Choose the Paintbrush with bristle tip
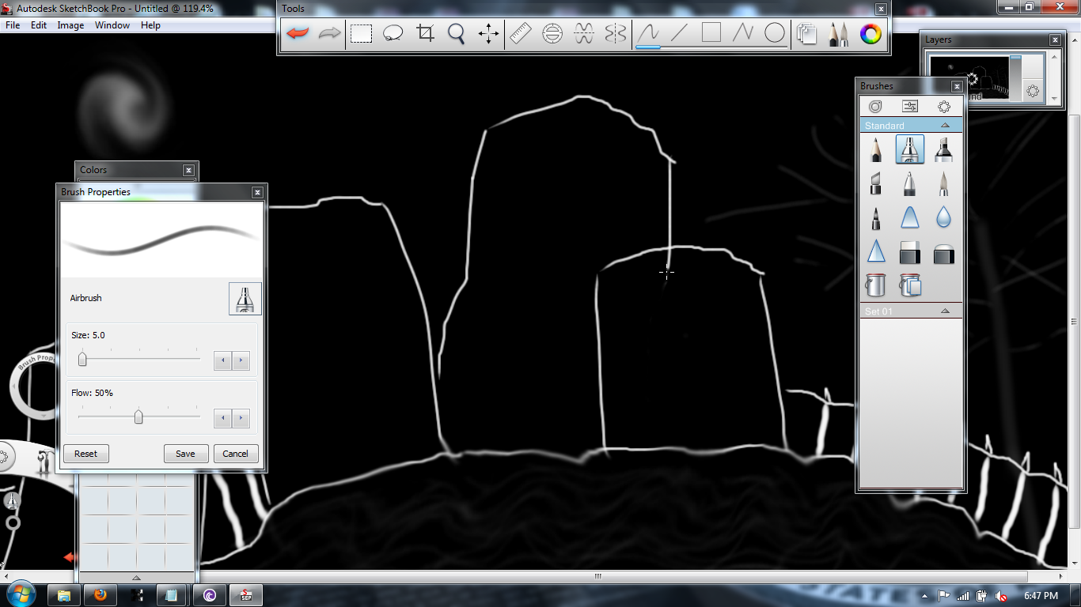 pos(943,184)
